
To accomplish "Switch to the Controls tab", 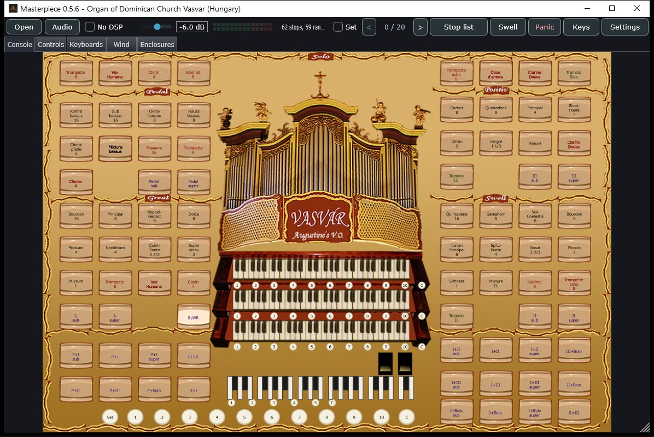I will pos(51,45).
